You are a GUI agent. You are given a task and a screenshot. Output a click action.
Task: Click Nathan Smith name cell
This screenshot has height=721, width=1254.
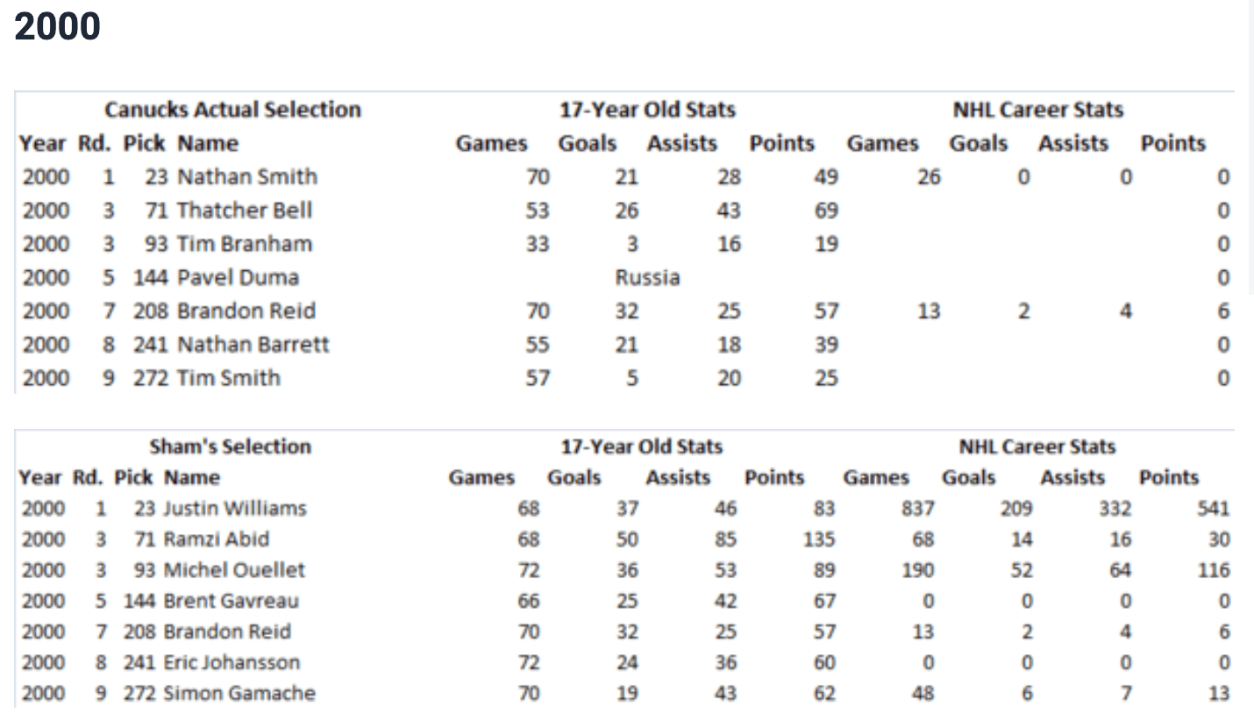click(x=247, y=177)
